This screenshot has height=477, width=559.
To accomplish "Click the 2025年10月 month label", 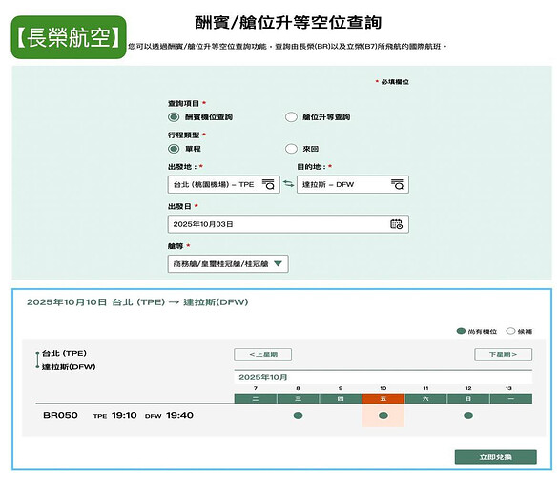I will [x=263, y=377].
